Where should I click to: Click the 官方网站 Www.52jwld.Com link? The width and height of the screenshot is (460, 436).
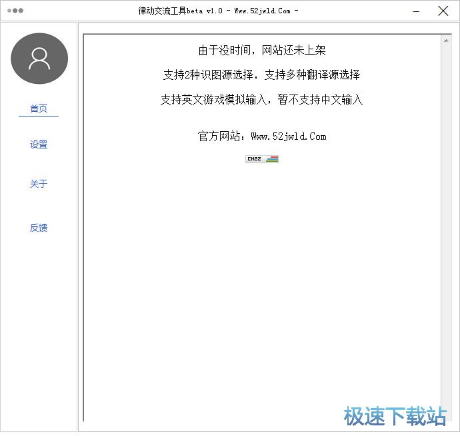click(262, 136)
